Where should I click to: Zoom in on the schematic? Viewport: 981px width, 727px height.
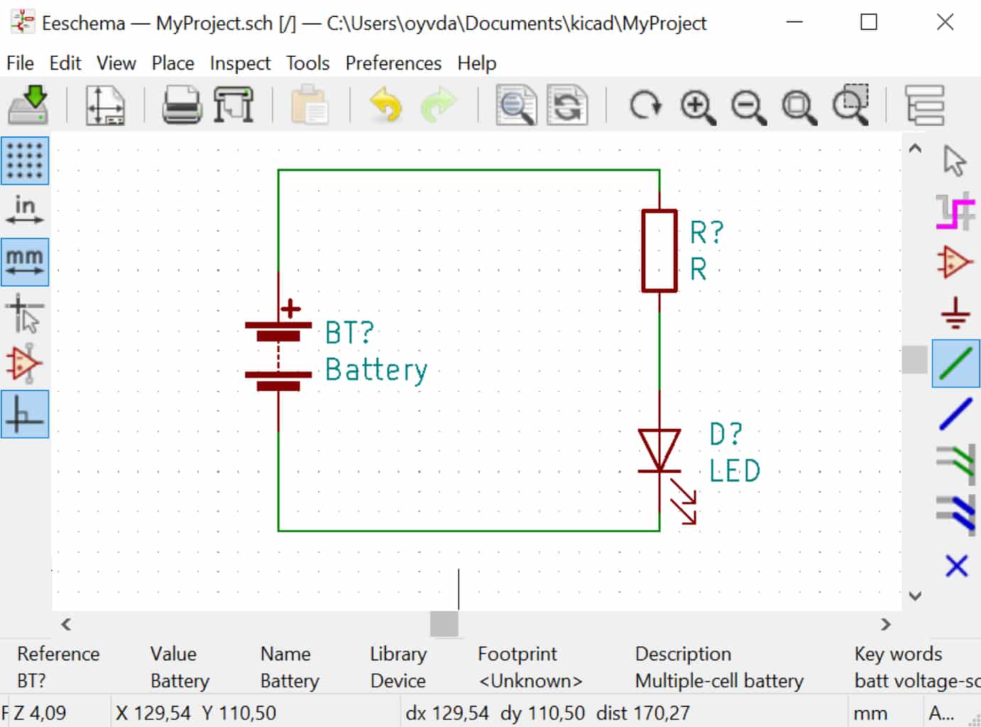[698, 105]
